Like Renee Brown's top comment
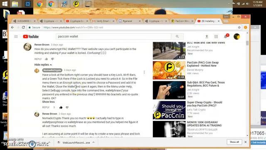 (46, 59)
